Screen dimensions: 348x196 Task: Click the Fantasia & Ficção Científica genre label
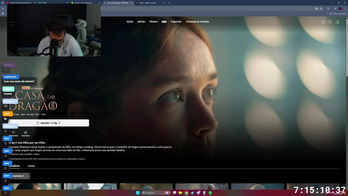(20, 154)
